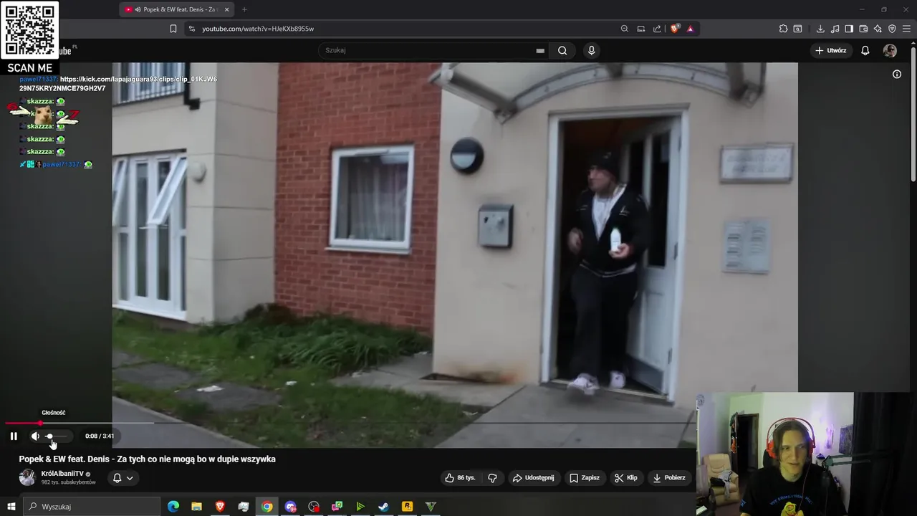Open Steam from the taskbar

click(383, 507)
